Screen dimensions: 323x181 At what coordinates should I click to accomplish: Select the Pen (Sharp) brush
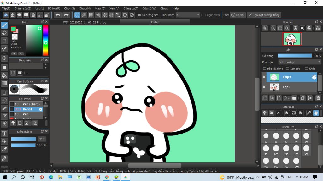26,104
